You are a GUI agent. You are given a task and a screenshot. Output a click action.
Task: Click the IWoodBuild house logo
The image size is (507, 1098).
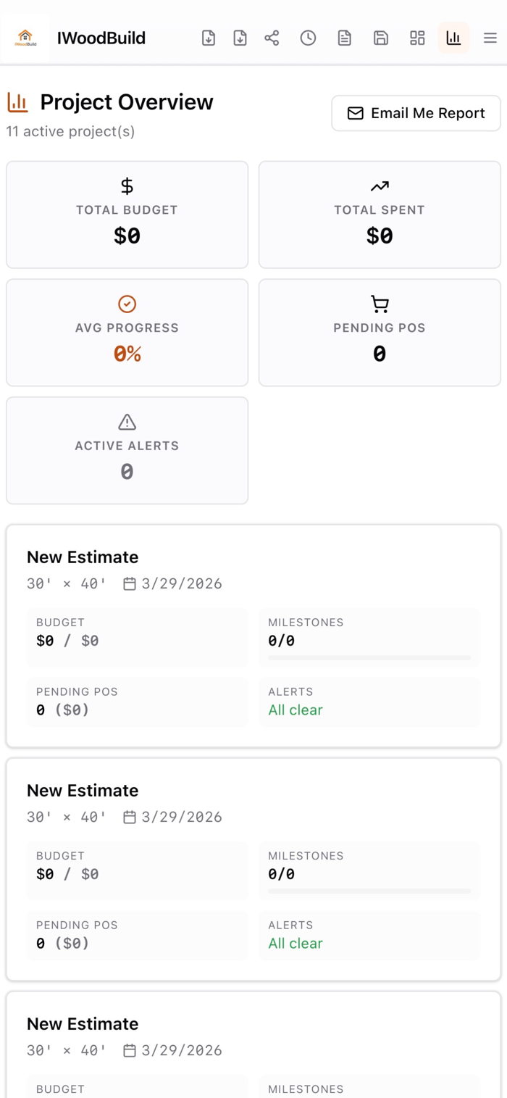tap(25, 38)
